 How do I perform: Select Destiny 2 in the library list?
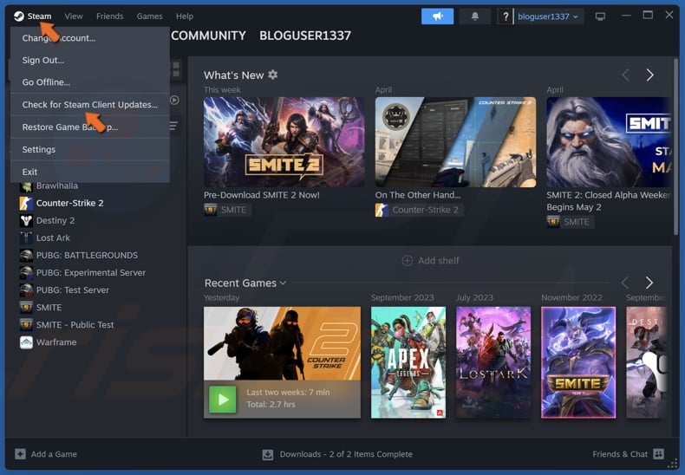(x=55, y=220)
